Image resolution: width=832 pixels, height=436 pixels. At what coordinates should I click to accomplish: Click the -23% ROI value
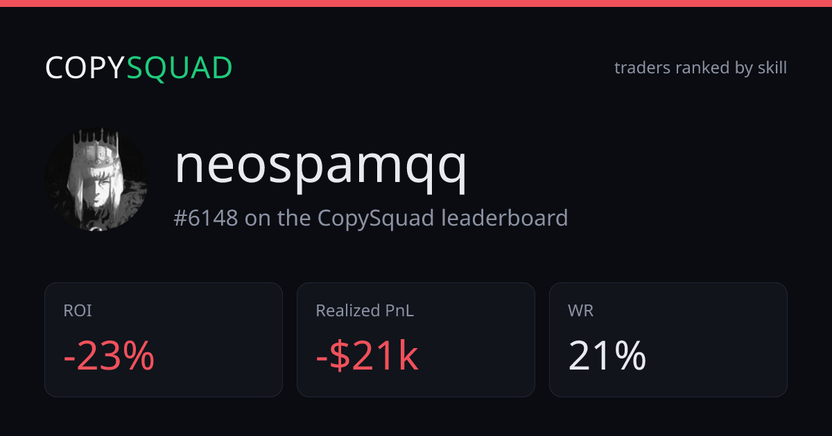tap(109, 356)
